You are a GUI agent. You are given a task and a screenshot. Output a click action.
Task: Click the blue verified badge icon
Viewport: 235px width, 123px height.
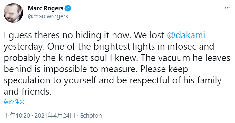tap(68, 8)
